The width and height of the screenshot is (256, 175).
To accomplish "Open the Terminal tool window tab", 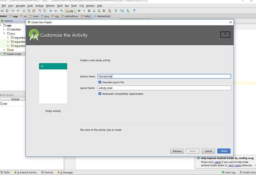I will click(47, 173).
